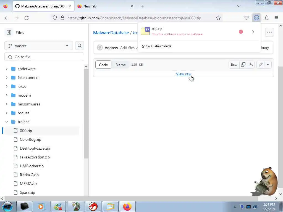
Task: Click the file search magnifier button
Action: point(80,46)
